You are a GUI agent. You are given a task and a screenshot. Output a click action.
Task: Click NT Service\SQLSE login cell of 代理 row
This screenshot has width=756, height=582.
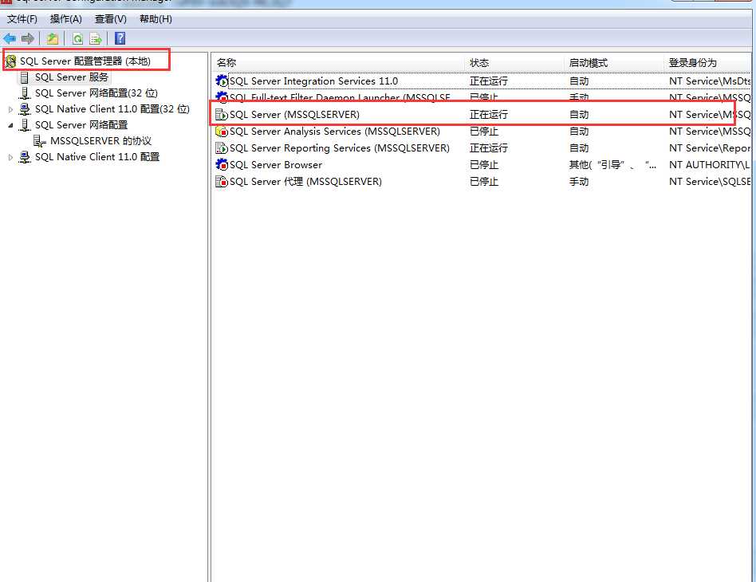click(710, 182)
